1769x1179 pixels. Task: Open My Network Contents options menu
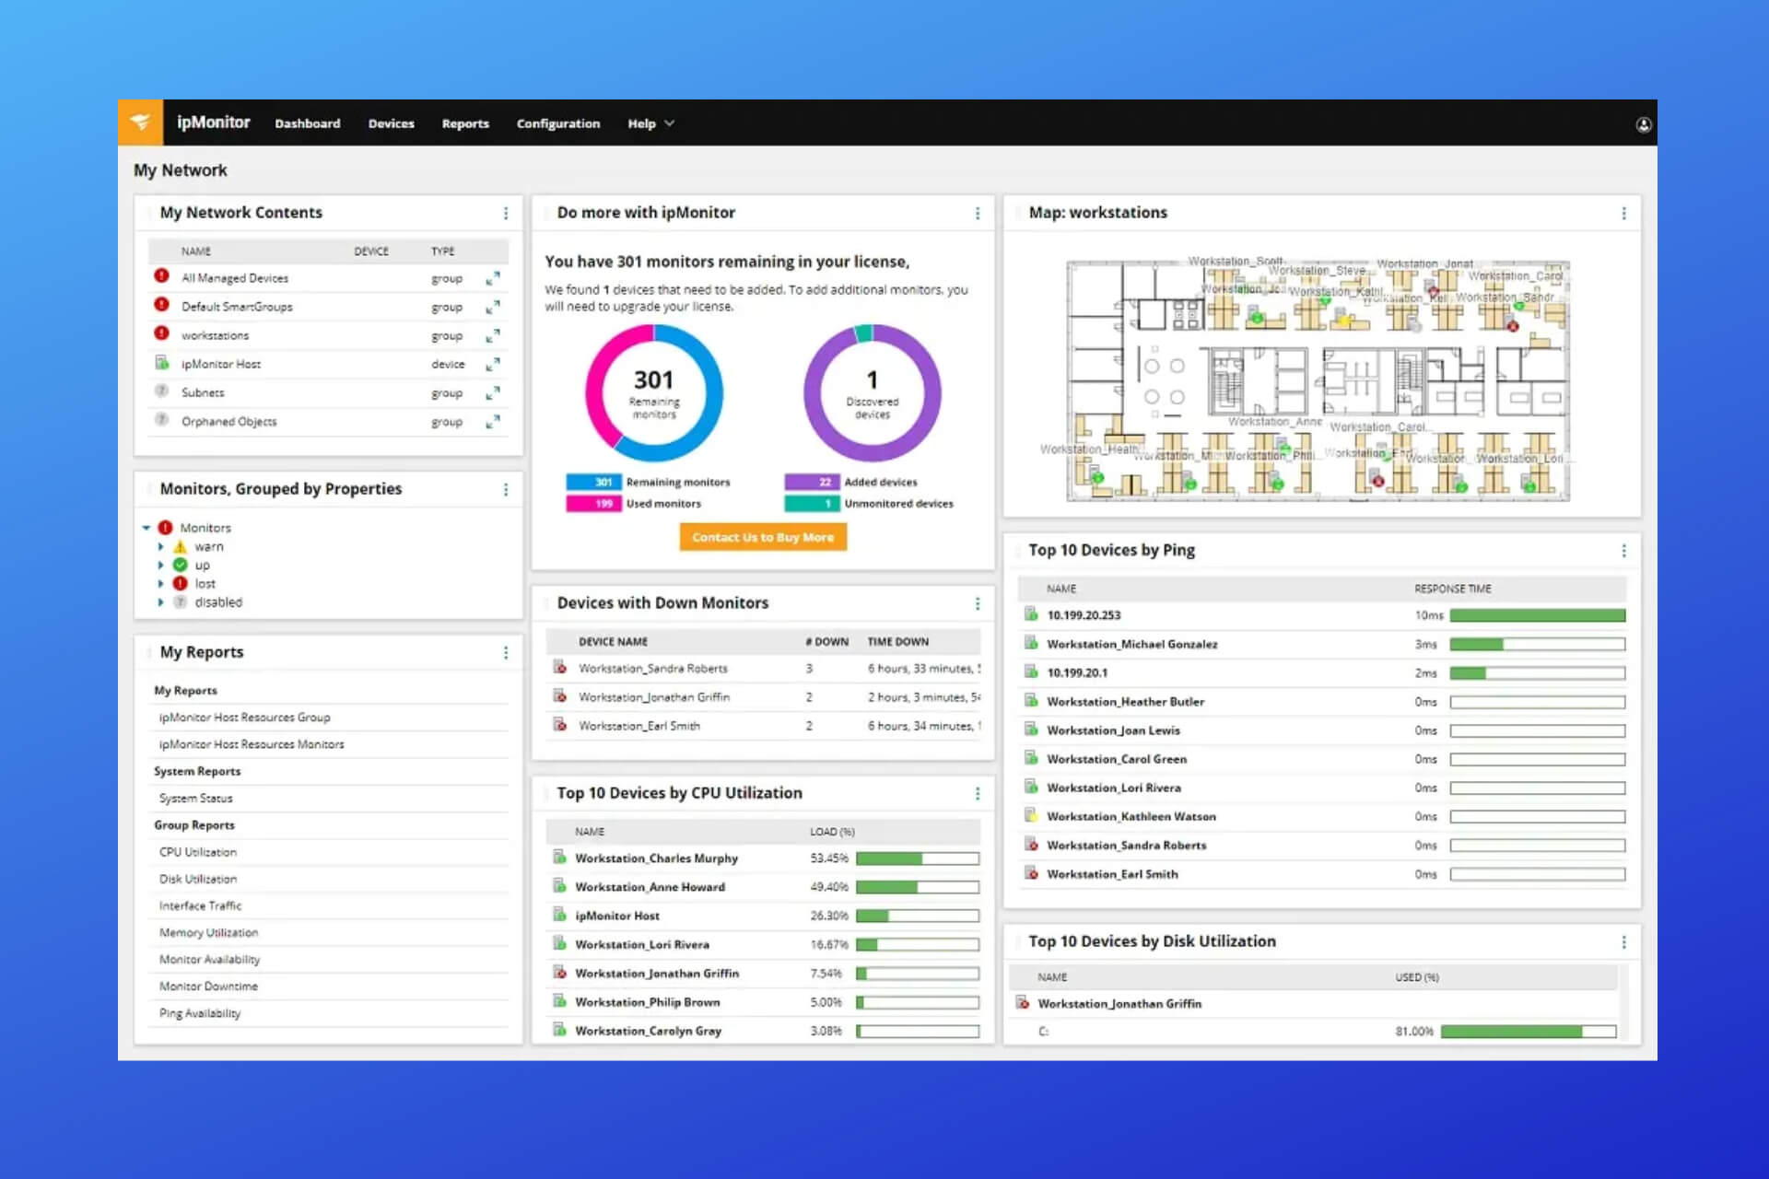506,213
